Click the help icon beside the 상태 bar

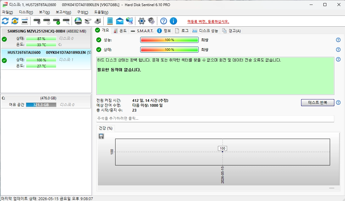click(338, 50)
